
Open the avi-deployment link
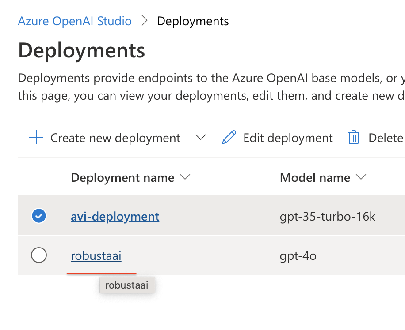[x=115, y=217]
